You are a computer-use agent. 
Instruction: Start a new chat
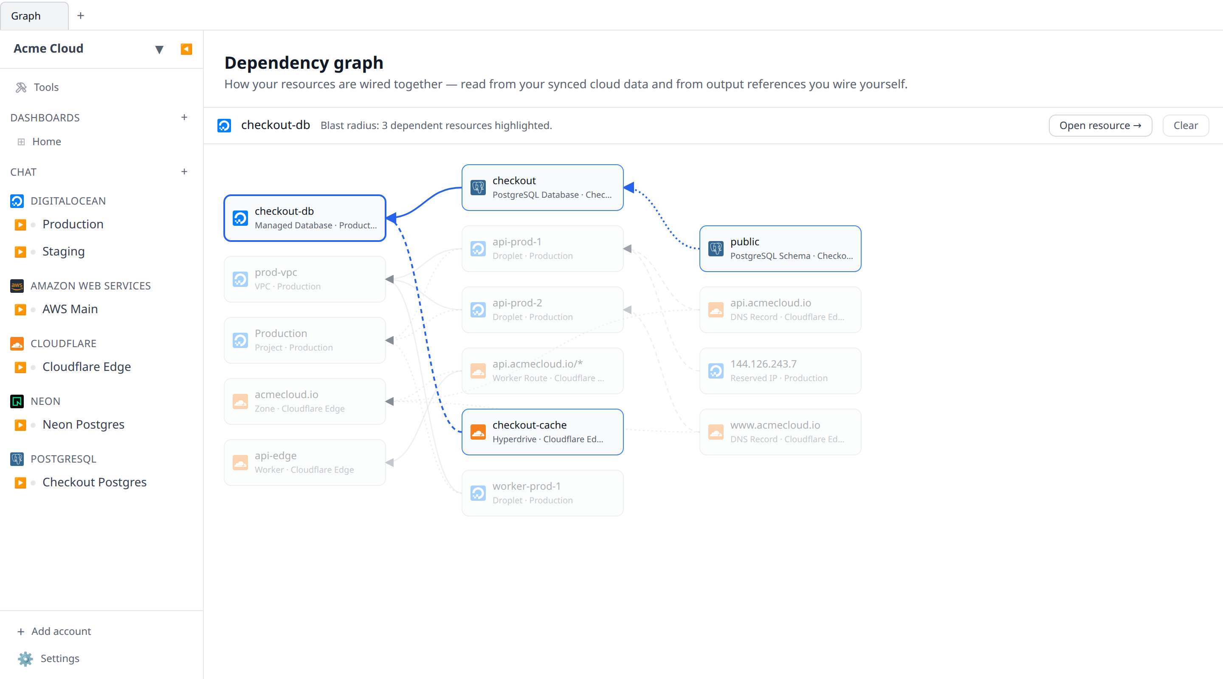coord(184,172)
